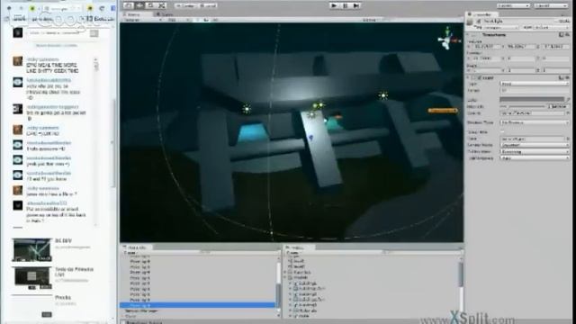Viewport: 576px width, 324px height.
Task: Click the Step frame button
Action: 356,5
